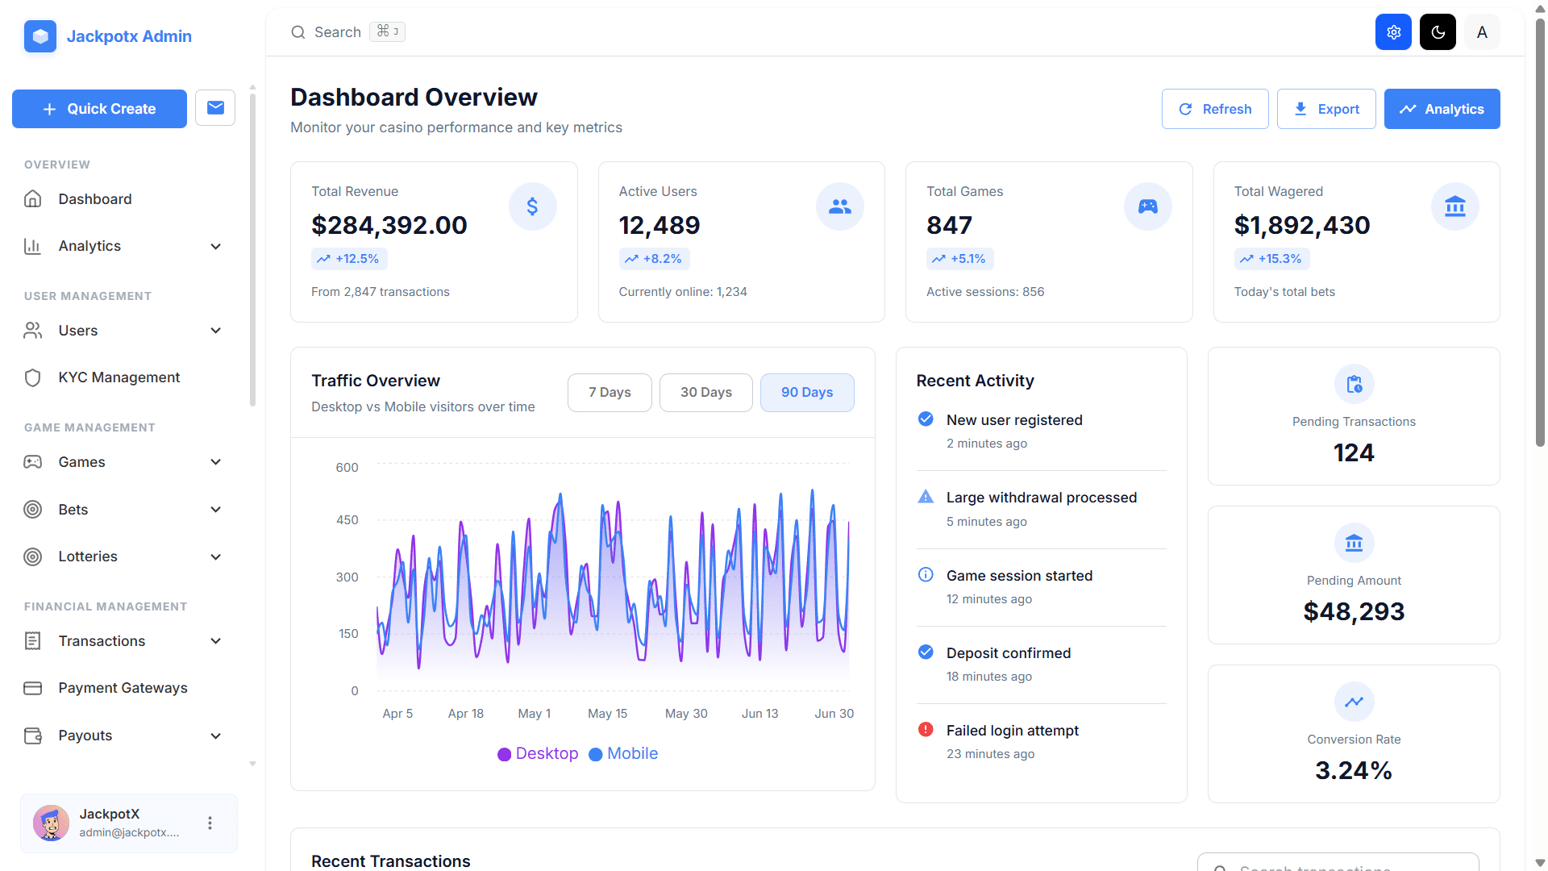
Task: Click the Active Users people icon
Action: 839,206
